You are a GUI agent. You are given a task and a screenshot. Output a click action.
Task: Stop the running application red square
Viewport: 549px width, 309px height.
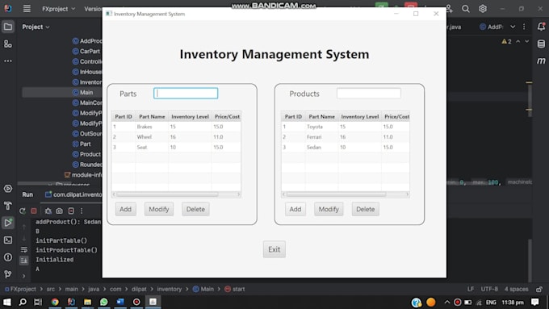click(x=34, y=211)
